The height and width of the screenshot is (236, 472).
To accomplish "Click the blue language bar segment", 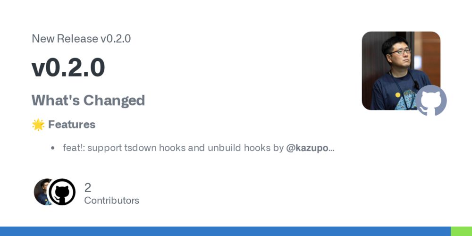I will pos(225,231).
